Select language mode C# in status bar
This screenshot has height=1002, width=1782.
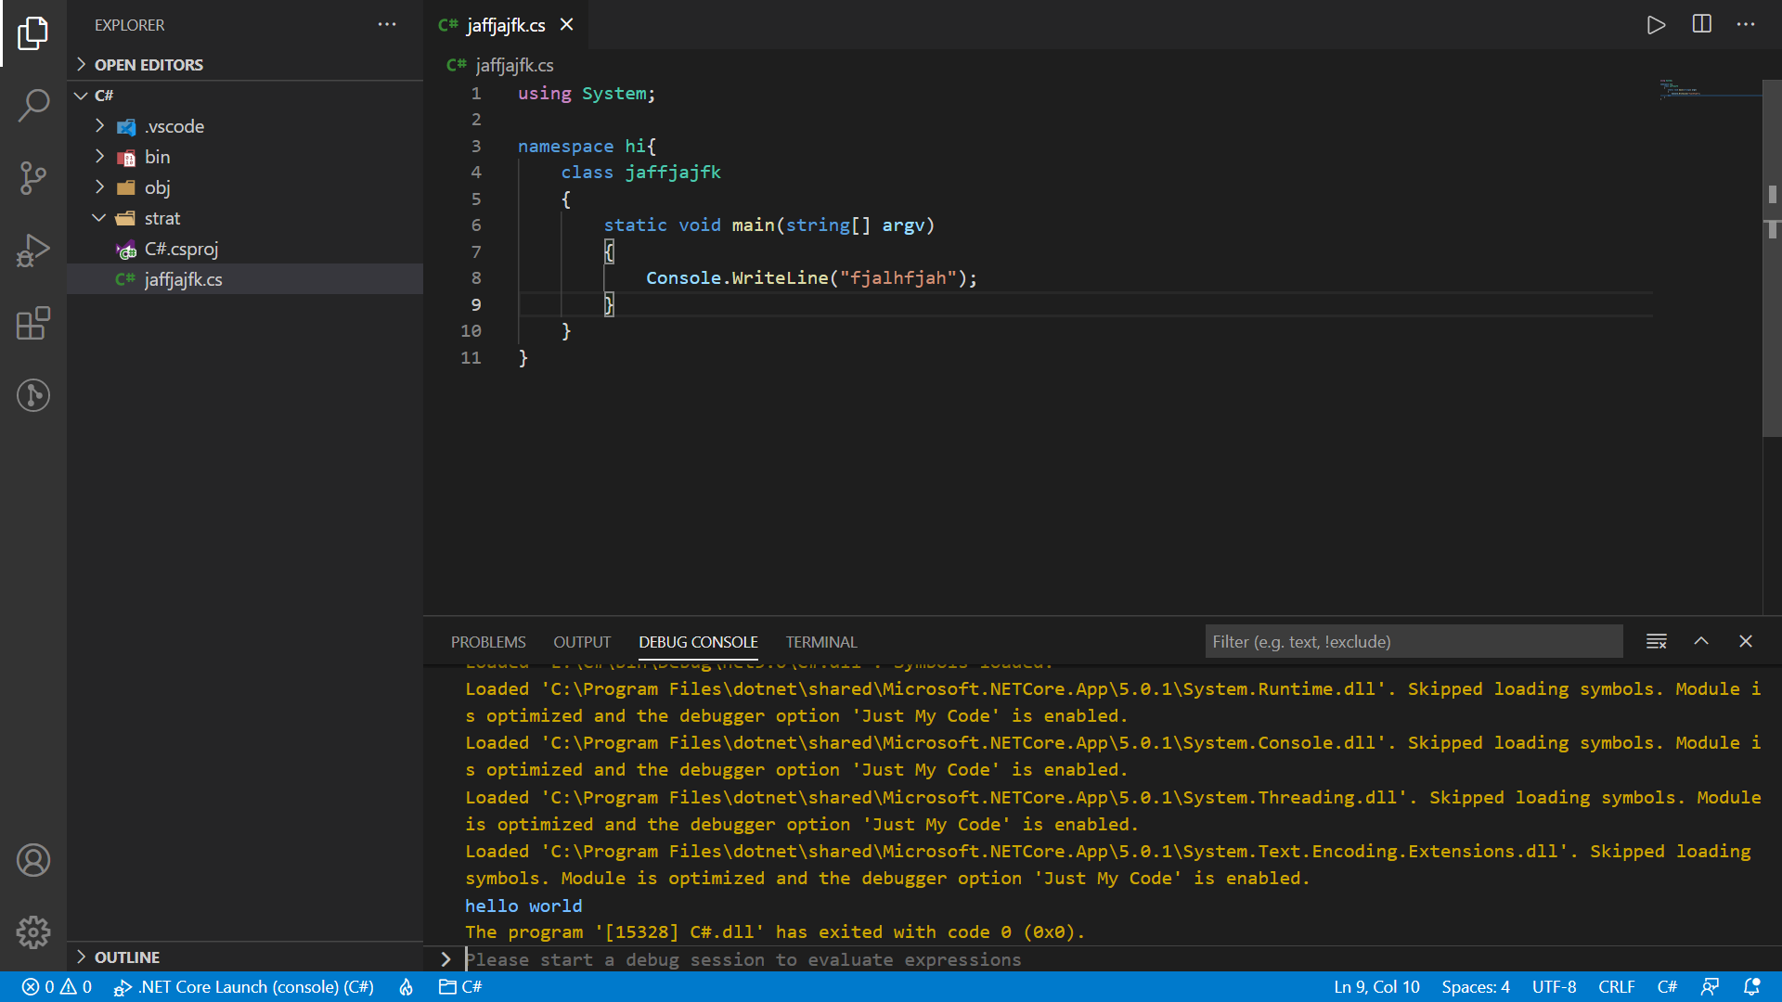[x=1667, y=987]
